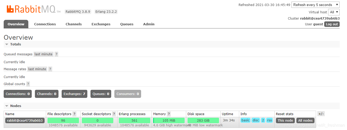Open help for Memory column
347x130 pixels.
169,114
